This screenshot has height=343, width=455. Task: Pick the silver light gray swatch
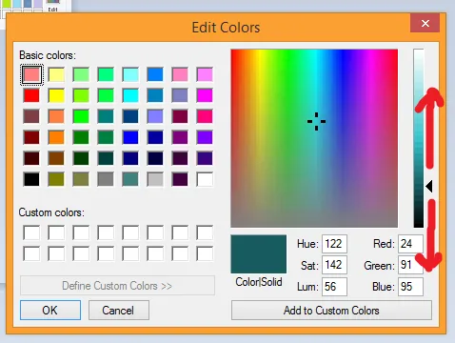pyautogui.click(x=155, y=179)
